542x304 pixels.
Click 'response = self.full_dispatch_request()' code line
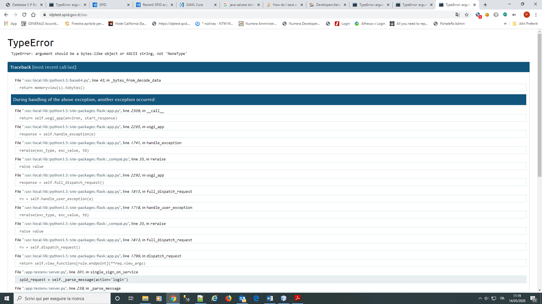pyautogui.click(x=270, y=183)
